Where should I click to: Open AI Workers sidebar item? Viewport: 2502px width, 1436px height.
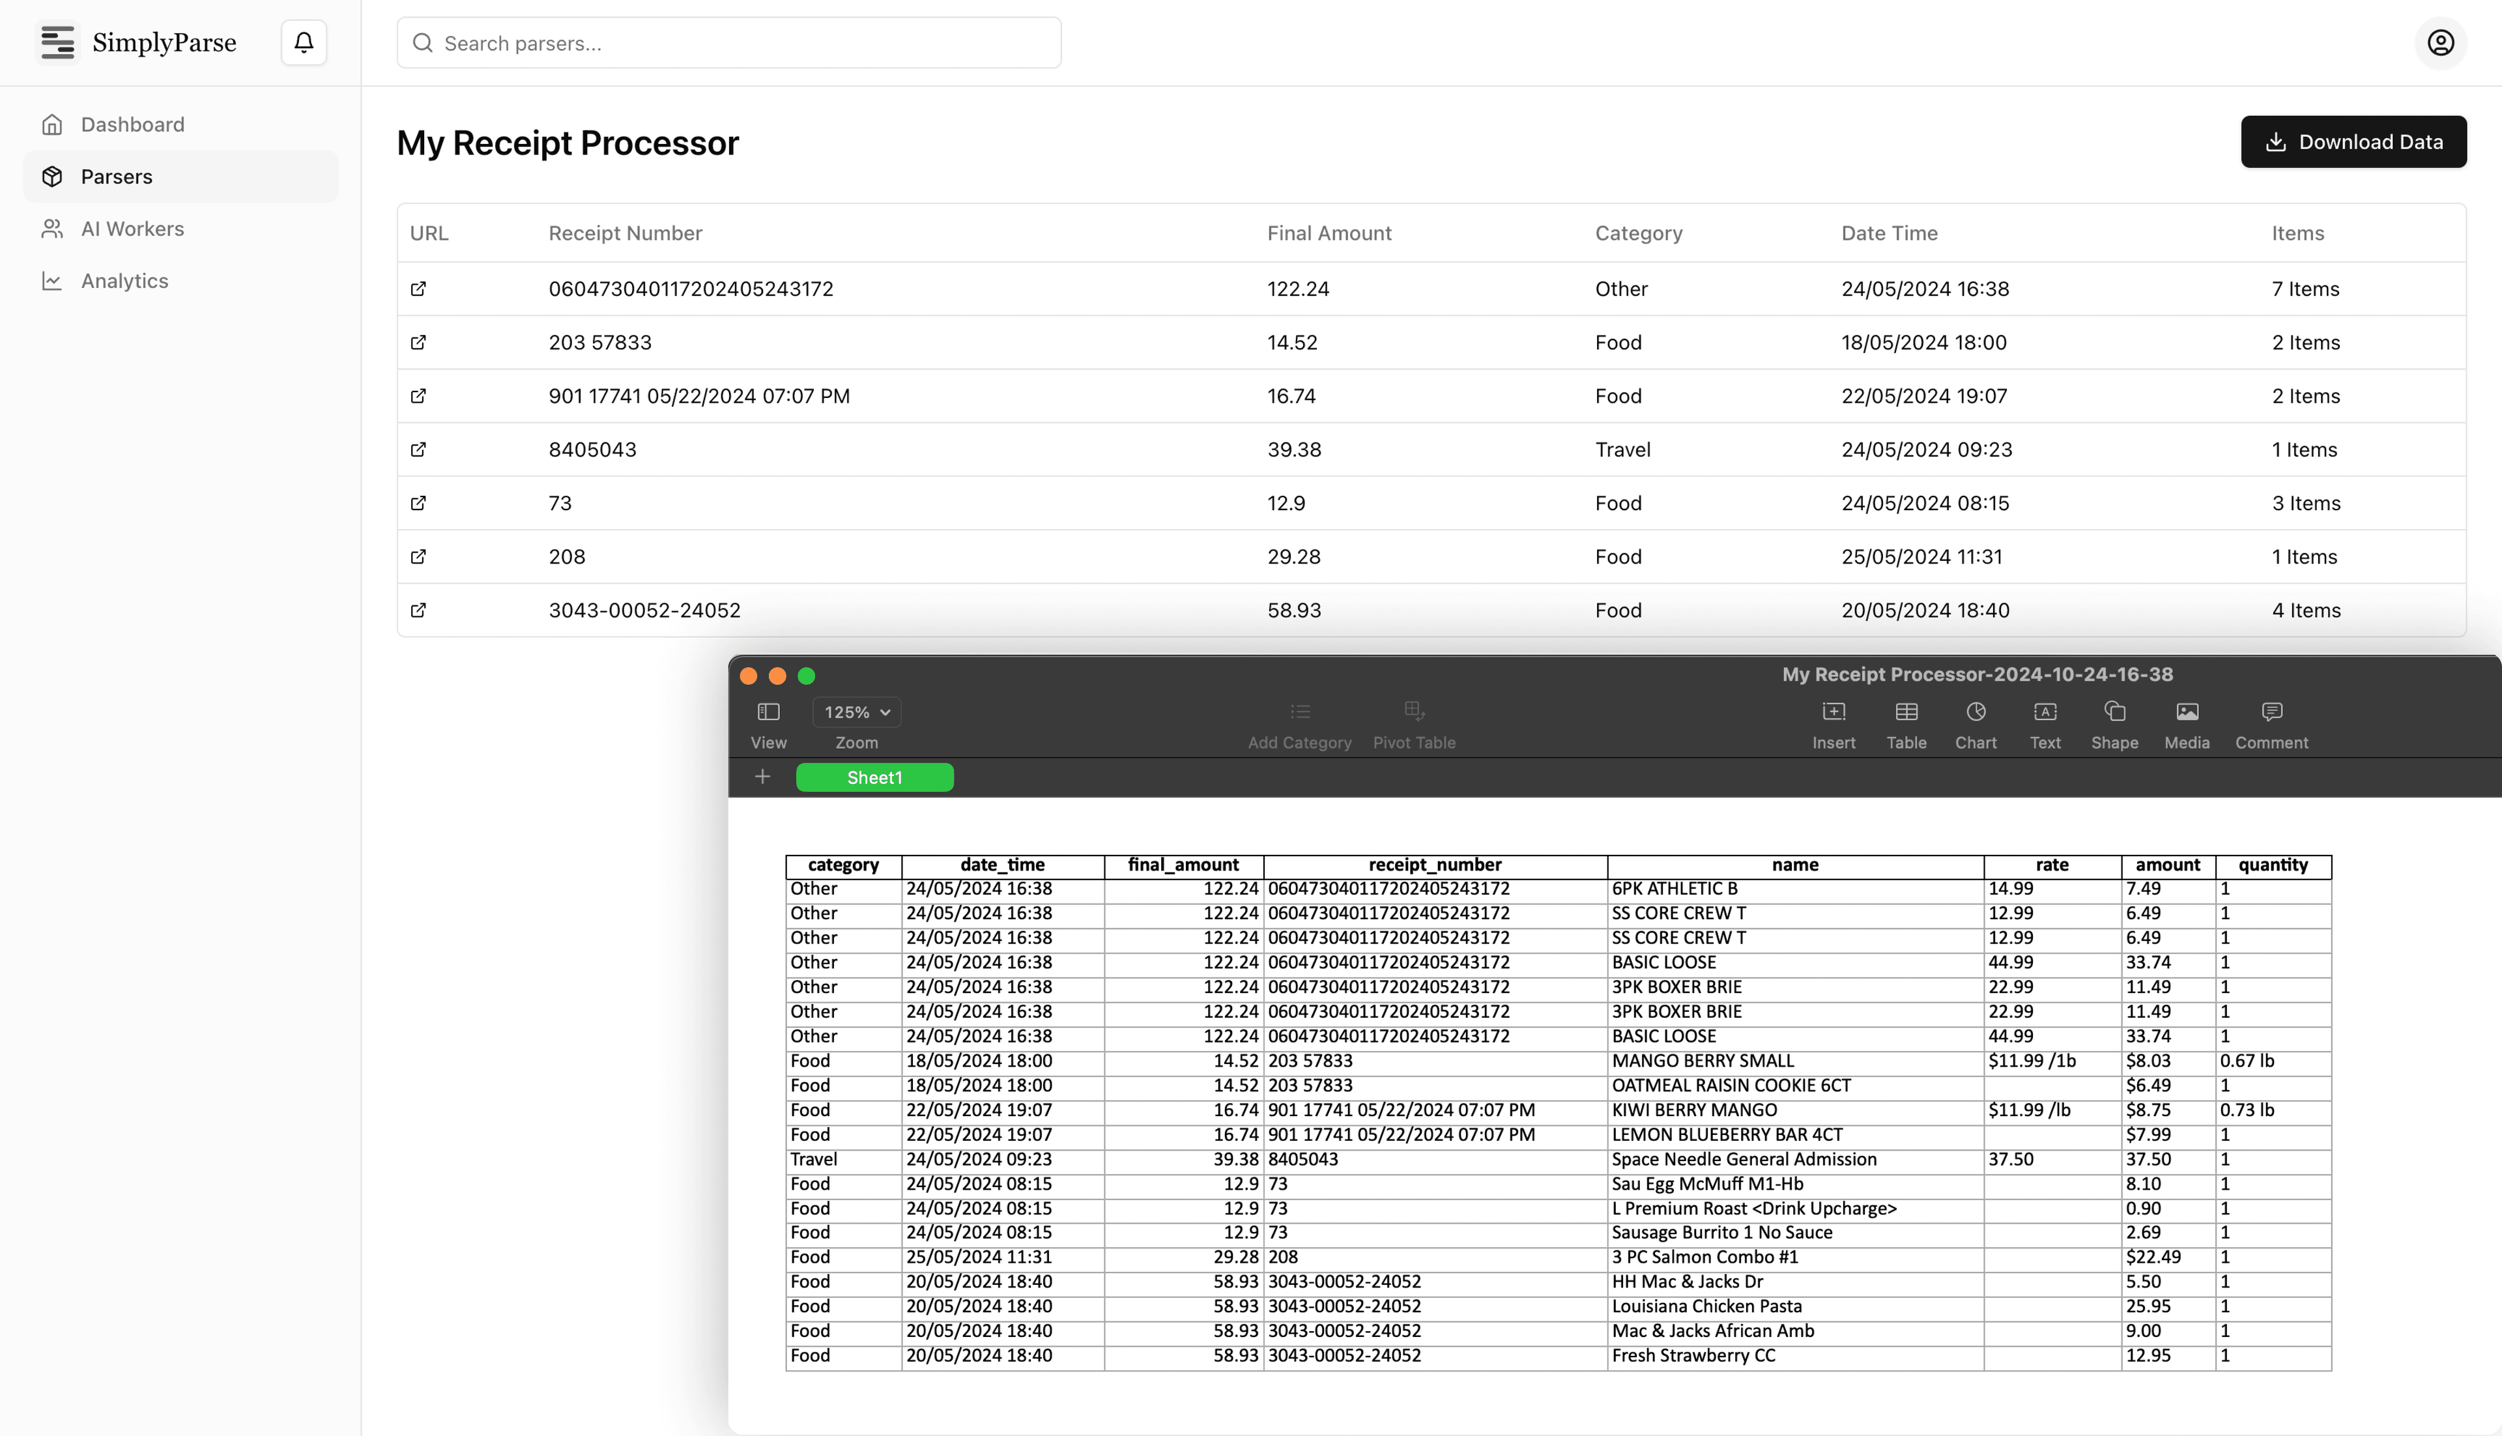pyautogui.click(x=132, y=229)
